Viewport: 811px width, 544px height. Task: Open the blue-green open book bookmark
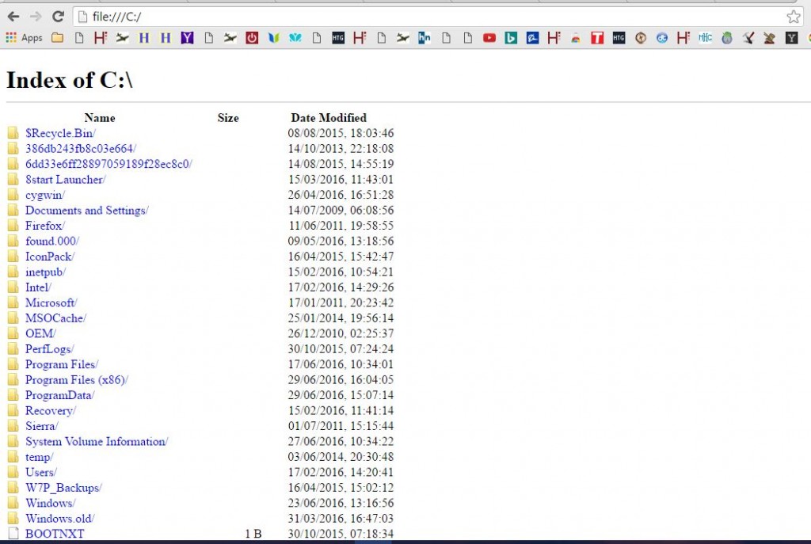click(273, 38)
